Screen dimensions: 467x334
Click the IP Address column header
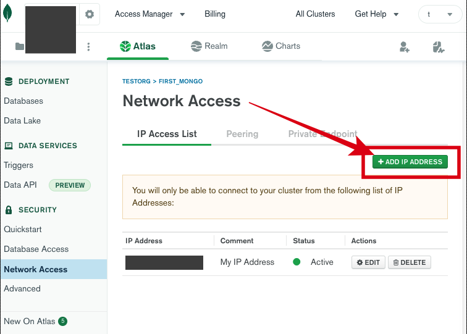pyautogui.click(x=144, y=241)
